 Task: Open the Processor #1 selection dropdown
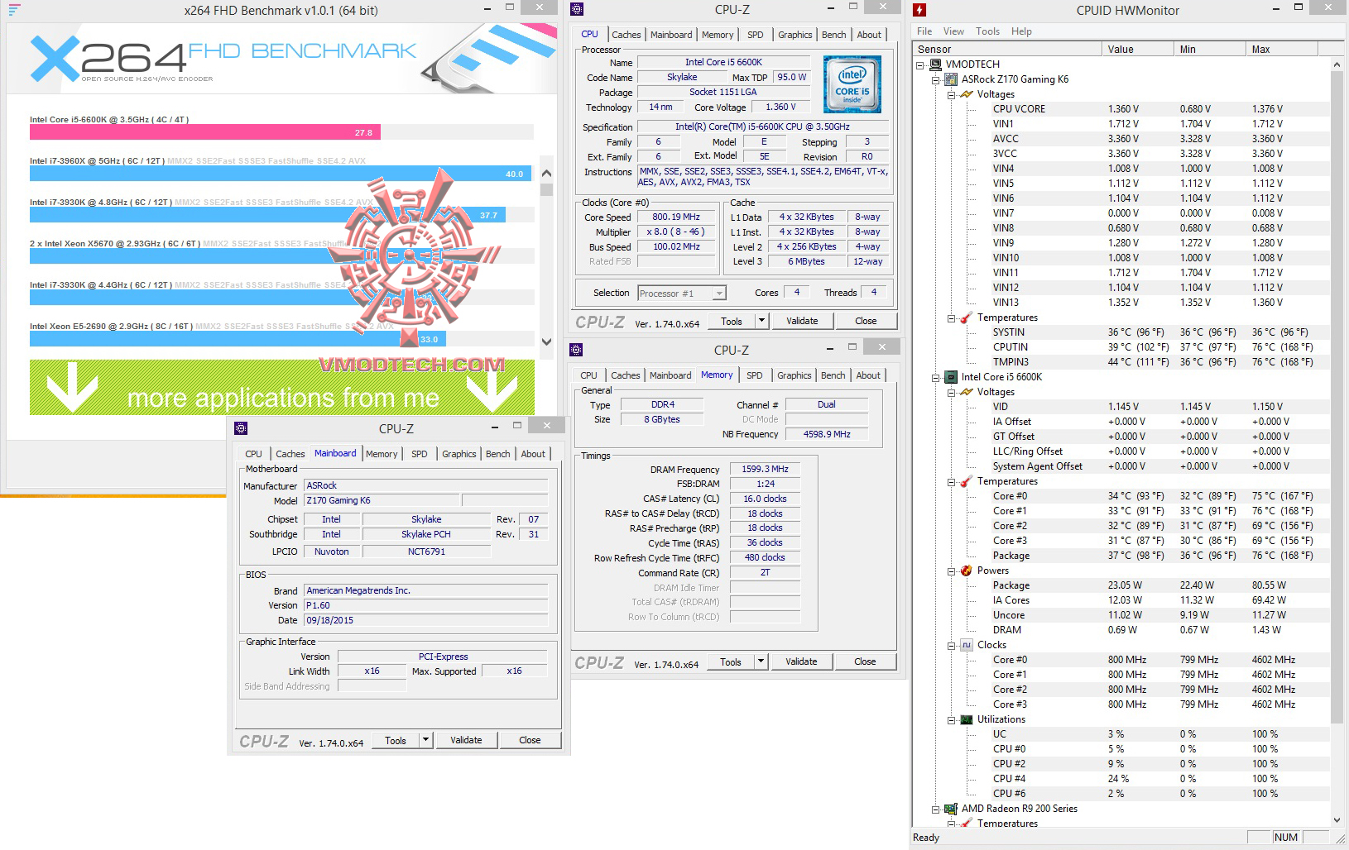(x=719, y=294)
